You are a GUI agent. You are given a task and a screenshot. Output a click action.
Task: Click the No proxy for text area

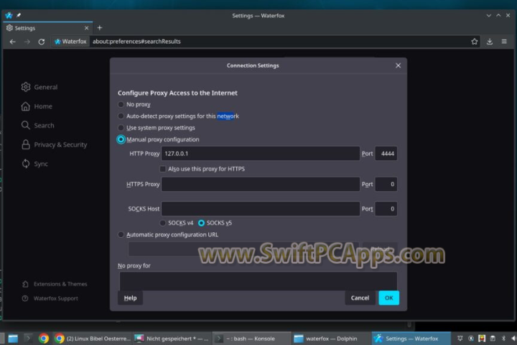258,281
